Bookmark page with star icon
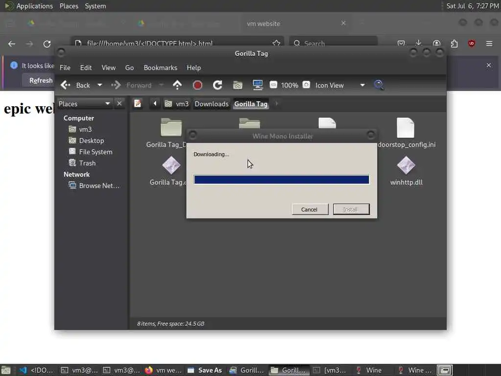This screenshot has height=376, width=501. click(276, 43)
